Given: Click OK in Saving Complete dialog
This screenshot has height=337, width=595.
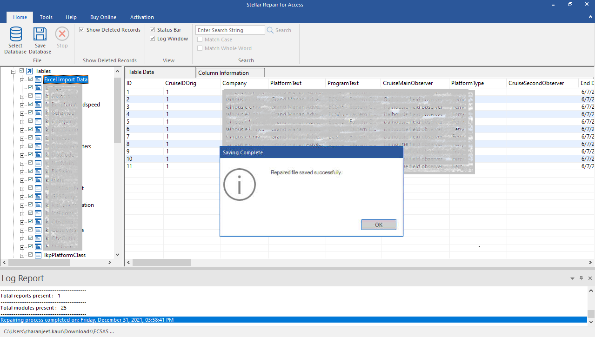Looking at the screenshot, I should [x=379, y=225].
